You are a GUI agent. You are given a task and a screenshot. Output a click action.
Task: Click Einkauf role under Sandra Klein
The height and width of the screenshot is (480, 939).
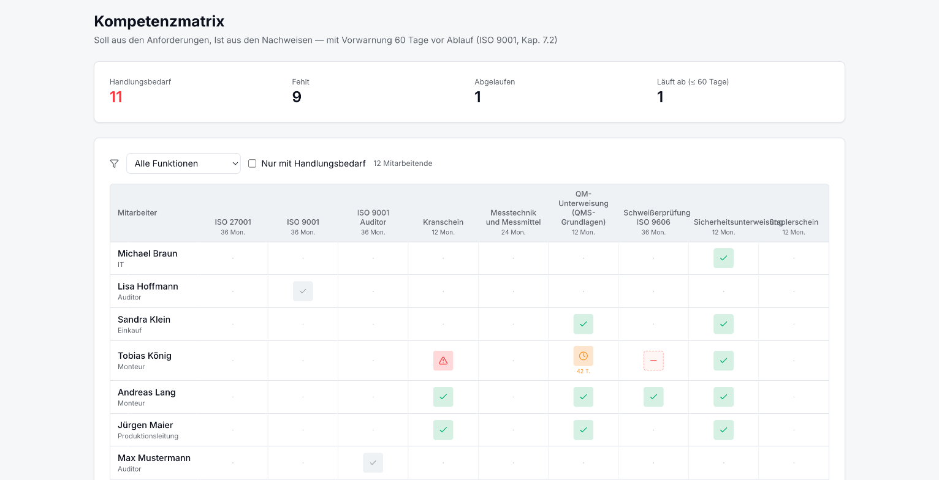click(129, 331)
